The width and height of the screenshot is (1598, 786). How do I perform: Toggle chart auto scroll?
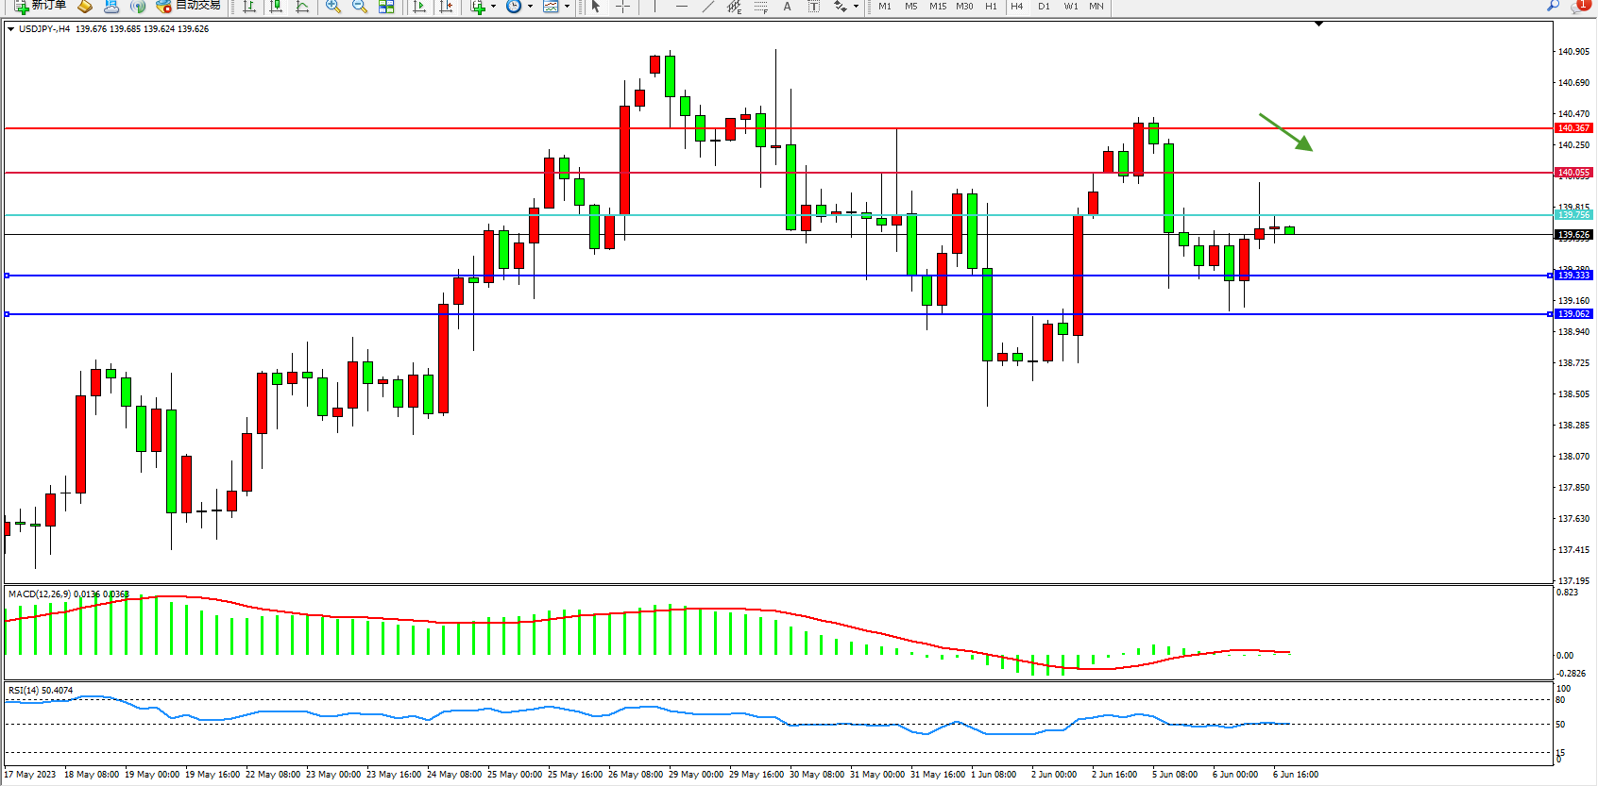[420, 7]
